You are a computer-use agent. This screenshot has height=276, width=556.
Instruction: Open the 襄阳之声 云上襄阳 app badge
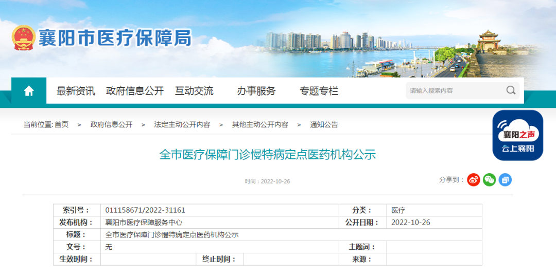(x=518, y=135)
